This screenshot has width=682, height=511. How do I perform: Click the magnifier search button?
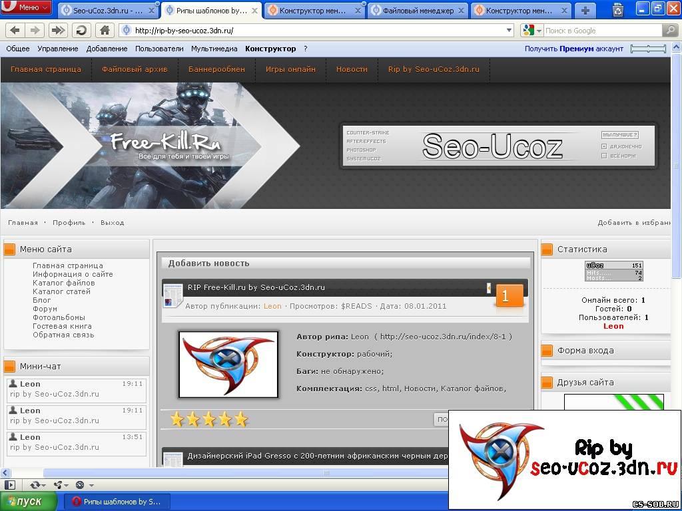click(x=669, y=31)
